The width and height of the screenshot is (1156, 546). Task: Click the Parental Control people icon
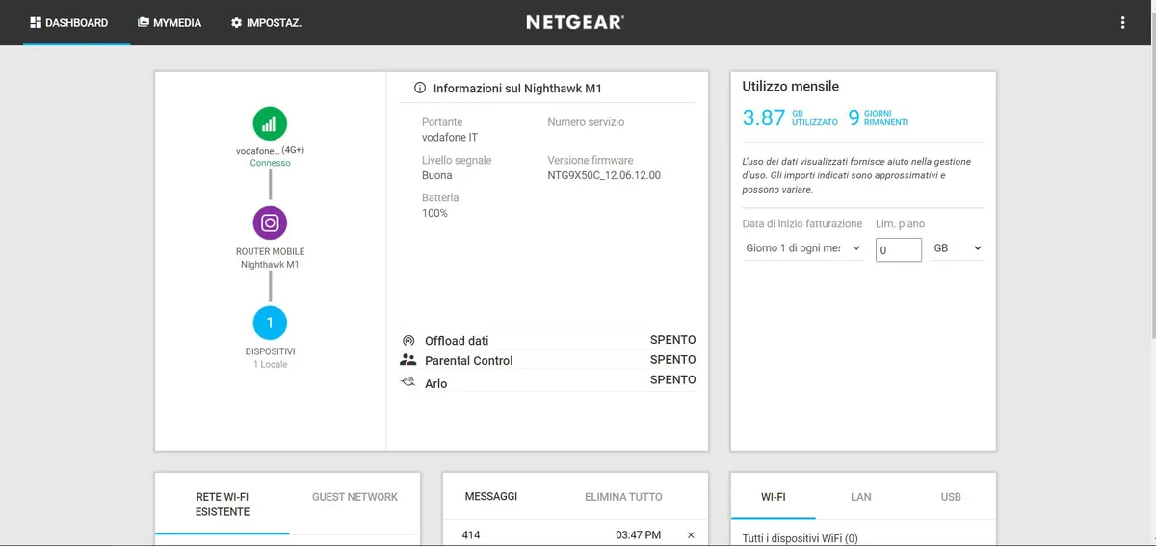click(408, 360)
